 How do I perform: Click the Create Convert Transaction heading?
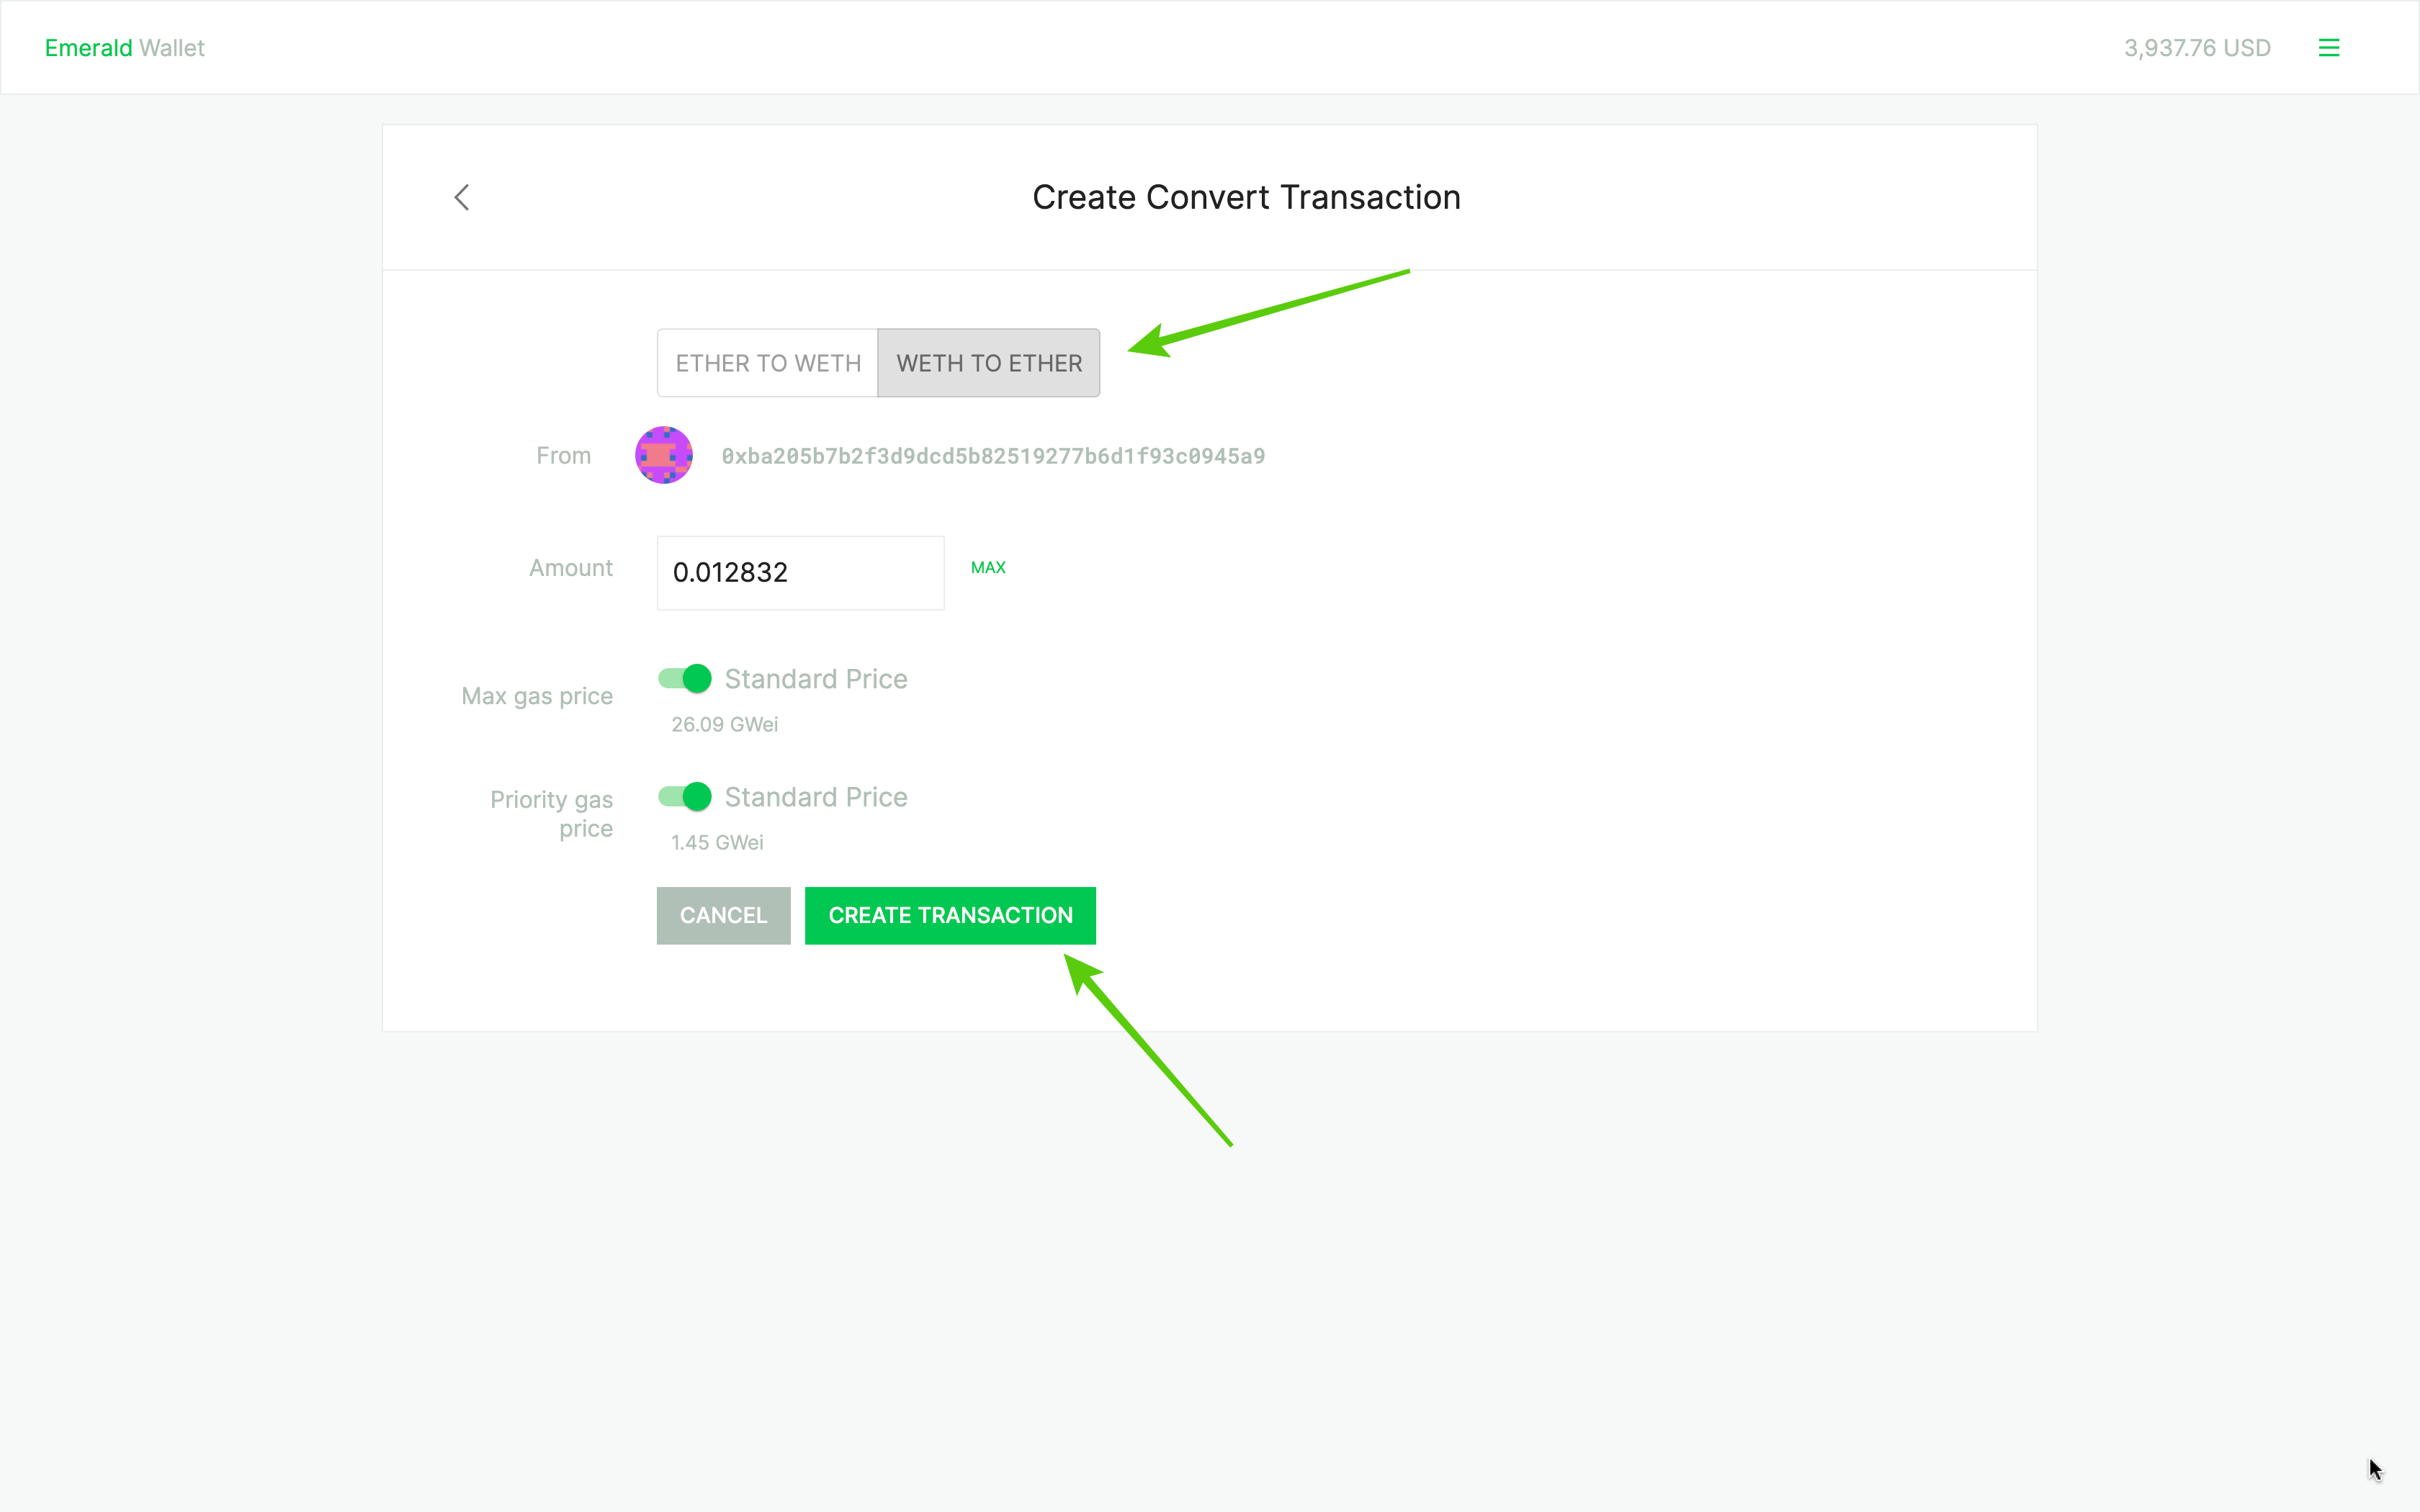[1246, 197]
